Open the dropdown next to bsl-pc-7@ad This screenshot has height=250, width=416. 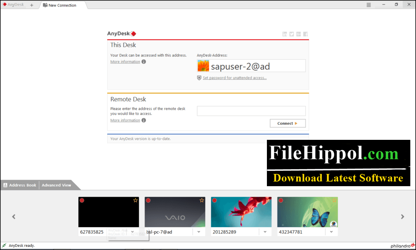coord(199,231)
